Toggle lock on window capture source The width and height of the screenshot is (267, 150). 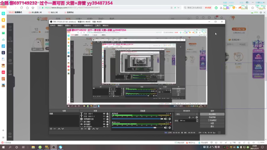point(107,122)
